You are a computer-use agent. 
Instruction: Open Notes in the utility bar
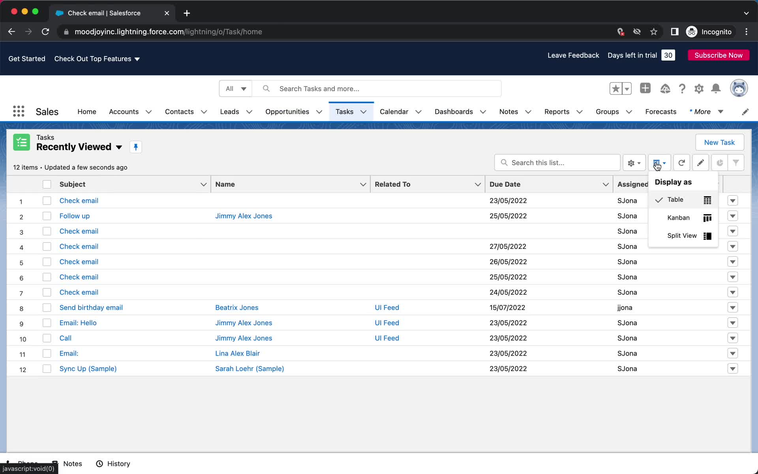point(67,464)
